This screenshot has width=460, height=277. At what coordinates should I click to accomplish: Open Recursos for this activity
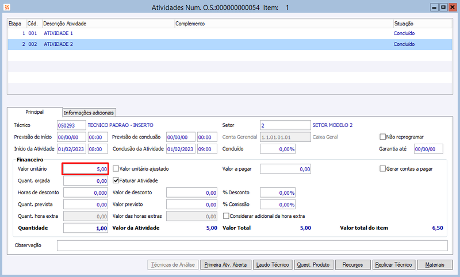352,265
